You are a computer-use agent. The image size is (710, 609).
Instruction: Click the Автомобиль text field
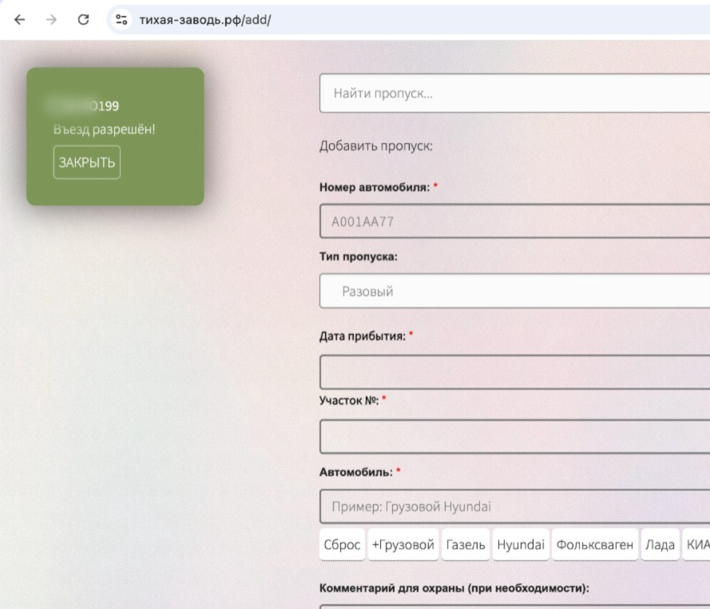click(x=514, y=506)
